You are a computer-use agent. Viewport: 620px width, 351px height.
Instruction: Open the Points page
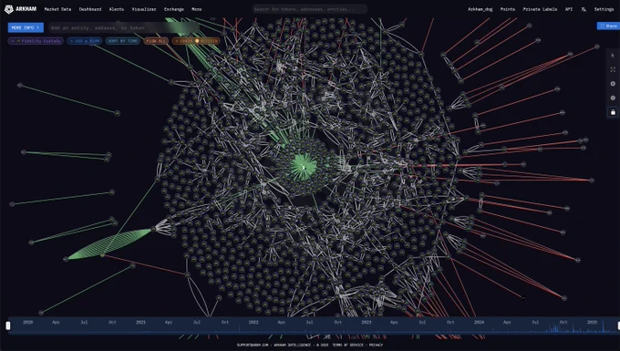(x=508, y=9)
